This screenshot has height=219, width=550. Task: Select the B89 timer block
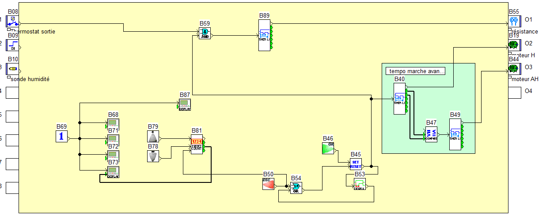click(x=264, y=35)
